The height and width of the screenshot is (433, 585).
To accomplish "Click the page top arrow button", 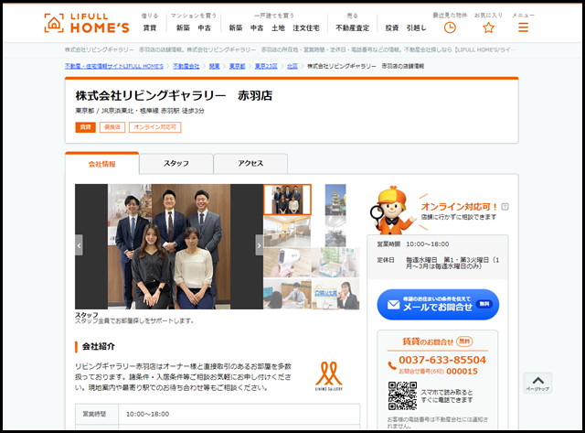I will (x=537, y=383).
